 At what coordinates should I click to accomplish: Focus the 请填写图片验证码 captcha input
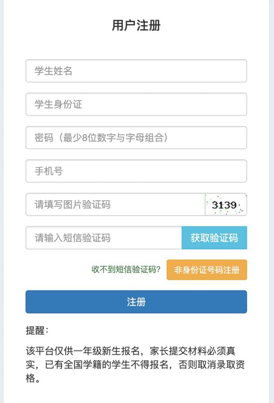[115, 205]
